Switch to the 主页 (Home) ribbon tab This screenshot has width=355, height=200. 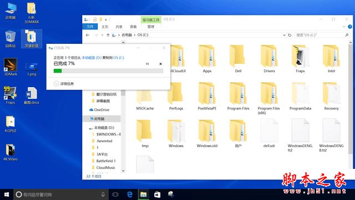click(x=105, y=27)
